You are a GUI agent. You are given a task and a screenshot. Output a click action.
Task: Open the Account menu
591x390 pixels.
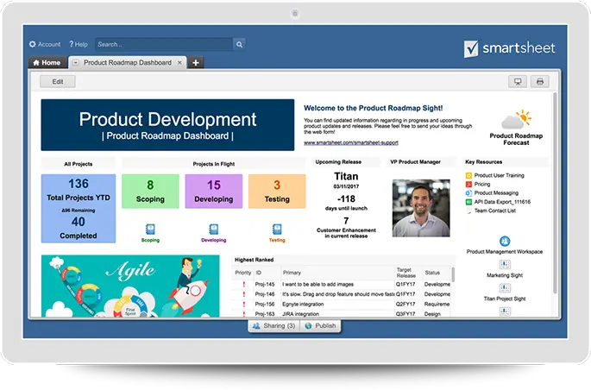(45, 44)
